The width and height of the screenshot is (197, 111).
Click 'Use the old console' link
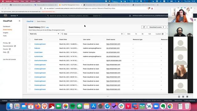coord(10,60)
